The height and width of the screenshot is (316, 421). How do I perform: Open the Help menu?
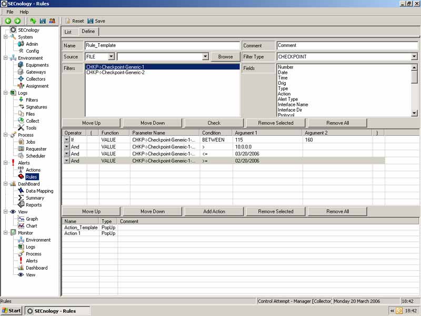[24, 12]
